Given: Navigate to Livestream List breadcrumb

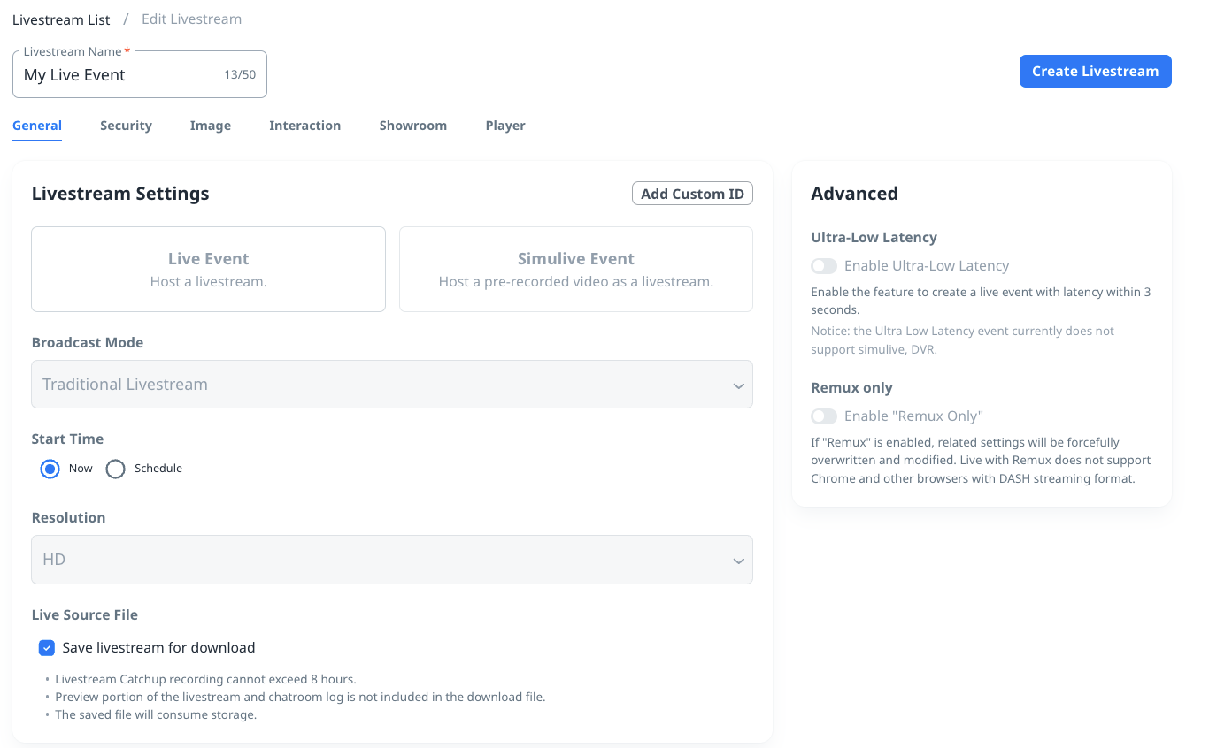Looking at the screenshot, I should 61,19.
